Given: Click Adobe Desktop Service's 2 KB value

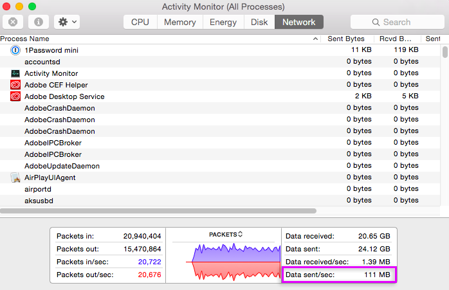Looking at the screenshot, I should tap(363, 96).
